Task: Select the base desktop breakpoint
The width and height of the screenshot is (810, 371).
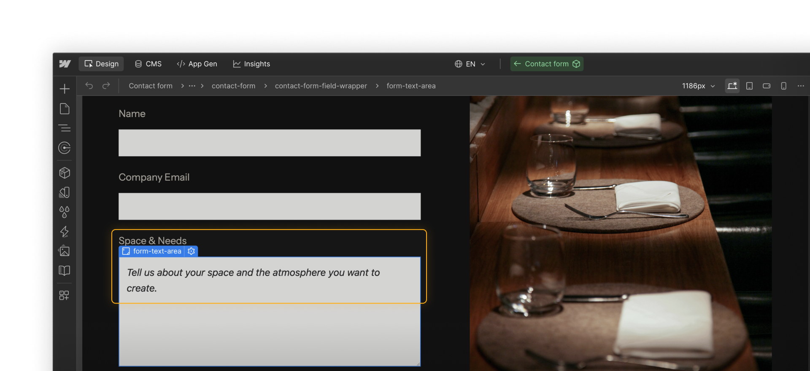Action: (x=732, y=86)
